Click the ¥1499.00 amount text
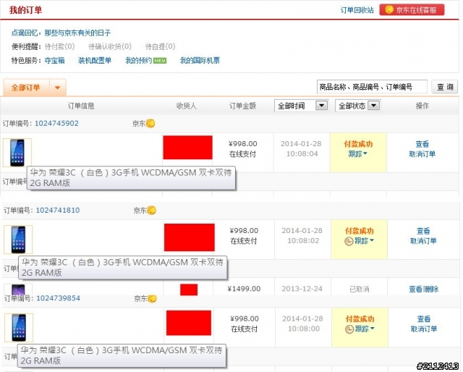 (244, 289)
